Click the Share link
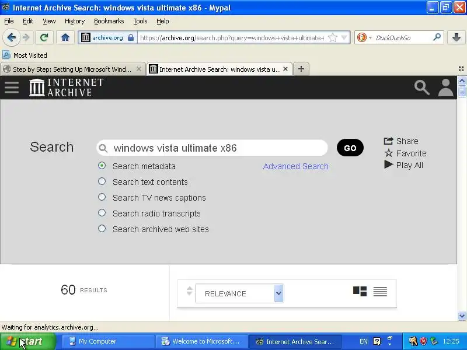 (x=401, y=141)
